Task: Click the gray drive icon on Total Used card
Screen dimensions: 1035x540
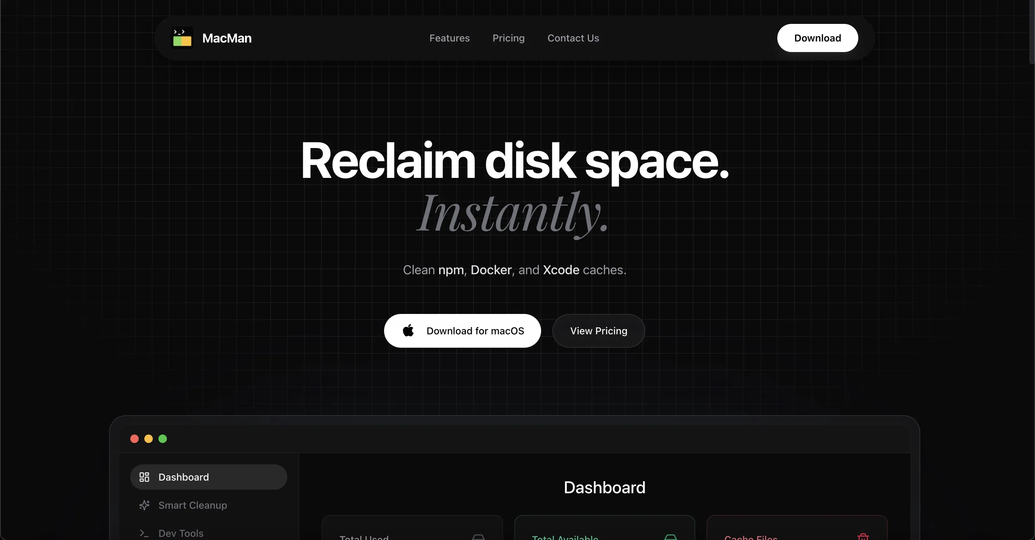Action: (478, 537)
